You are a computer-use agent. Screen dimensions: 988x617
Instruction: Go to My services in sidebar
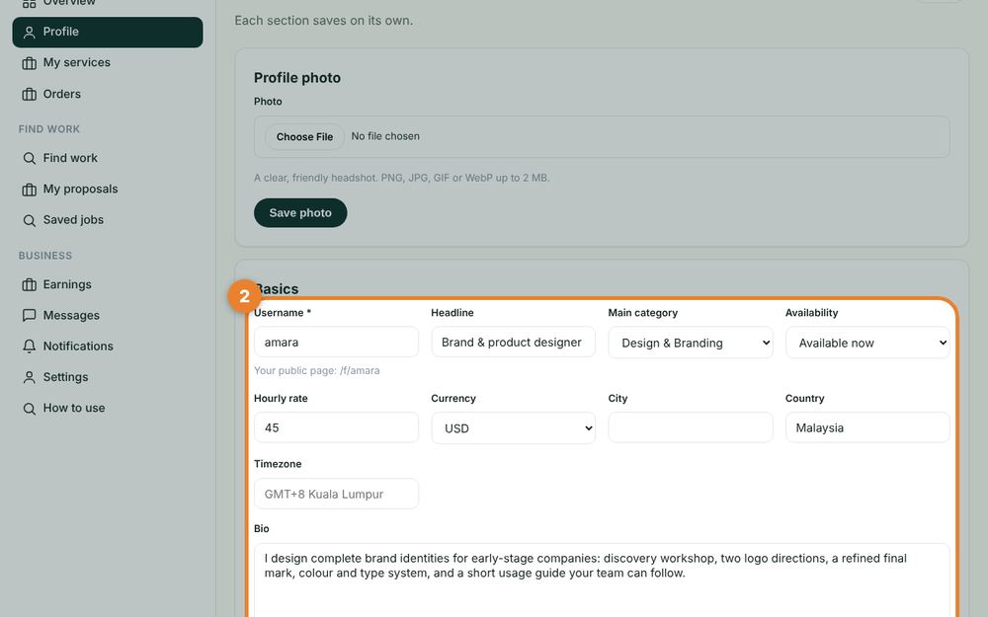click(x=107, y=63)
